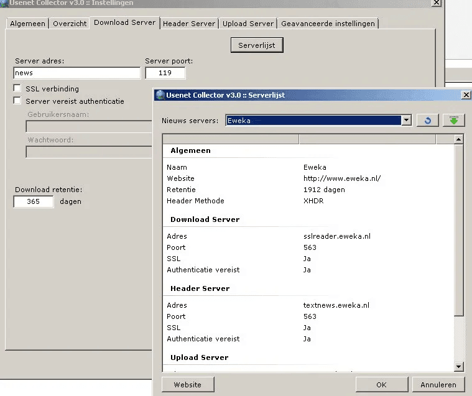Viewport: 472px width, 396px height.
Task: Click the vertical scrollbar thumb in server list
Action: tap(458, 230)
